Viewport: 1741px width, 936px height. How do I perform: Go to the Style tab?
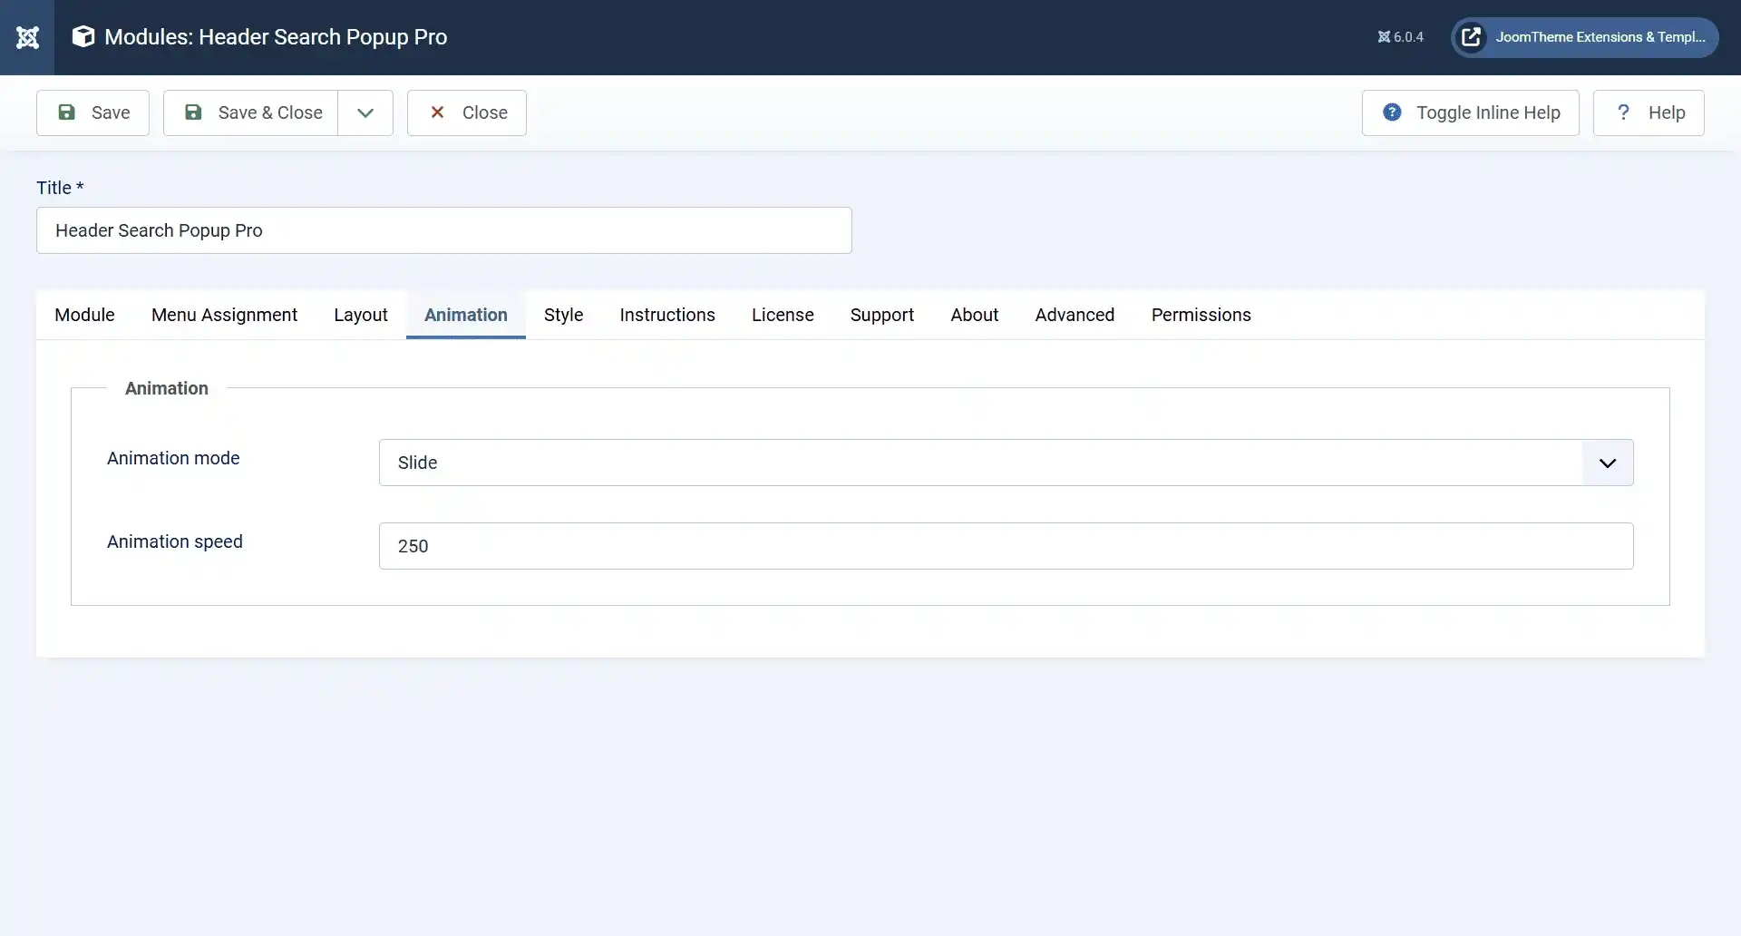(563, 315)
